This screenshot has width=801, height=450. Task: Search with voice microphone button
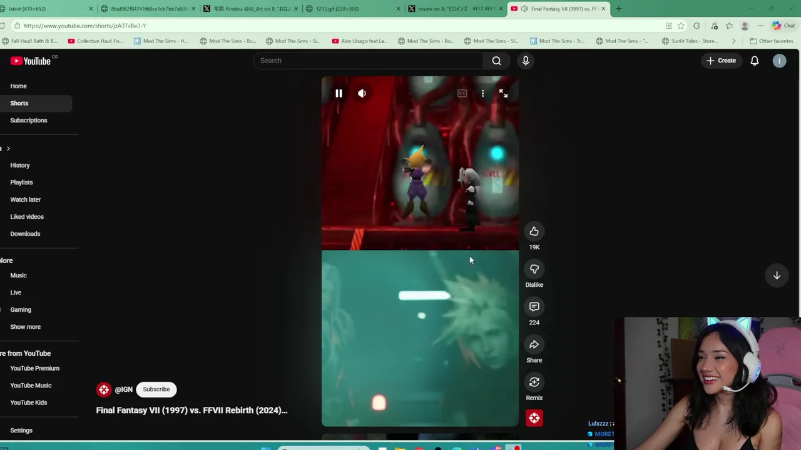[526, 61]
